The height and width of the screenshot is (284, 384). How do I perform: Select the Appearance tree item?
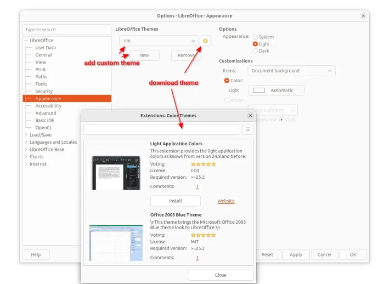pos(67,99)
